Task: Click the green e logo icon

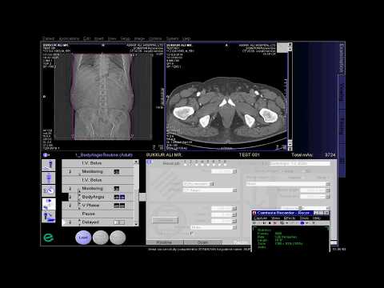Action: coord(49,238)
